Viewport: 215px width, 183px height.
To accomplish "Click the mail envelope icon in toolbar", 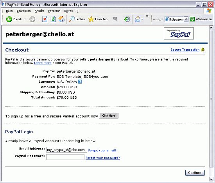I will pos(138,19).
